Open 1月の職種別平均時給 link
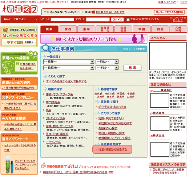This screenshot has height=176, width=189. point(16,88)
